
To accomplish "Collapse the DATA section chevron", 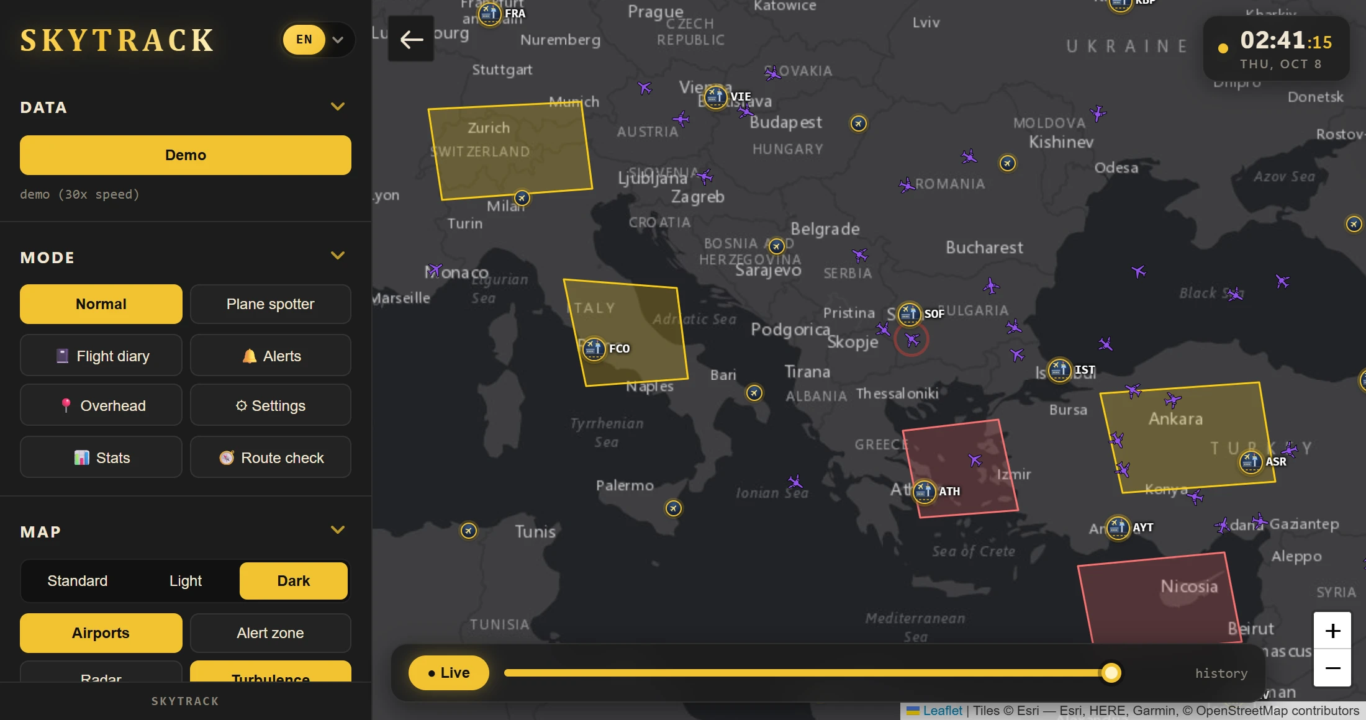I will pyautogui.click(x=338, y=107).
